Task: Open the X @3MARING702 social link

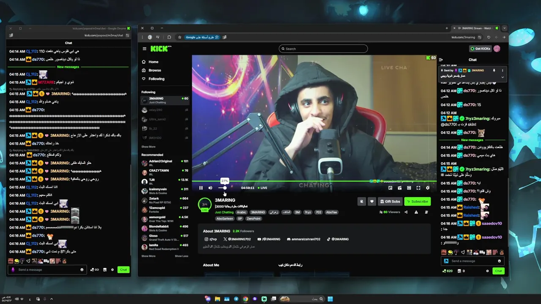Action: pyautogui.click(x=237, y=239)
